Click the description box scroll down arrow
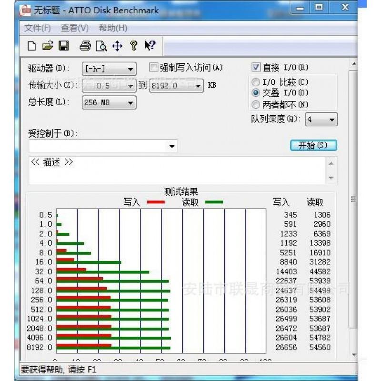Viewport: 381px width, 381px height. pyautogui.click(x=331, y=178)
